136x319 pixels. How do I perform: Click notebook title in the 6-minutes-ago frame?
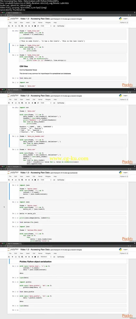[x=35, y=96]
